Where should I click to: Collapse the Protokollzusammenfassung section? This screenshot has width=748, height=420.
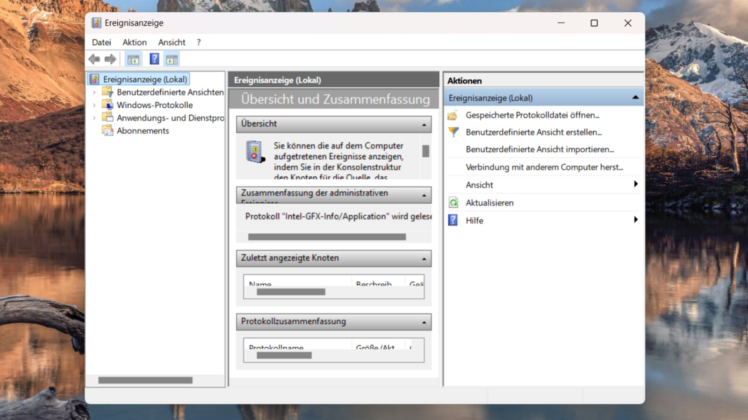point(424,322)
